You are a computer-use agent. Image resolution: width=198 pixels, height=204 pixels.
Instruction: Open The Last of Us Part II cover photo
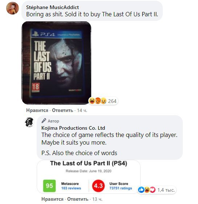(56, 63)
